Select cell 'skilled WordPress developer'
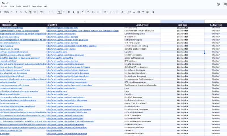 (x=142, y=67)
